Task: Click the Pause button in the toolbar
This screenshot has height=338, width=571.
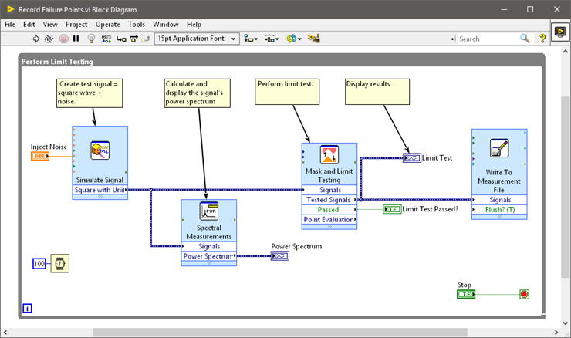Action: click(77, 38)
